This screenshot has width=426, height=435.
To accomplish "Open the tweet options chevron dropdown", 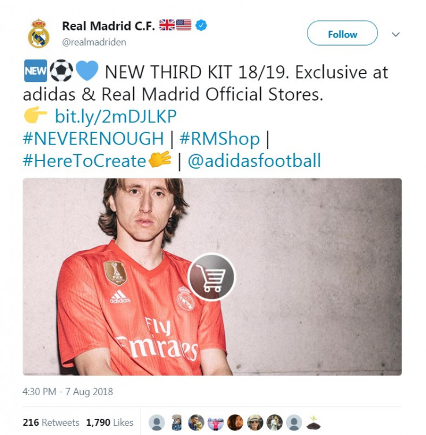I will coord(395,35).
